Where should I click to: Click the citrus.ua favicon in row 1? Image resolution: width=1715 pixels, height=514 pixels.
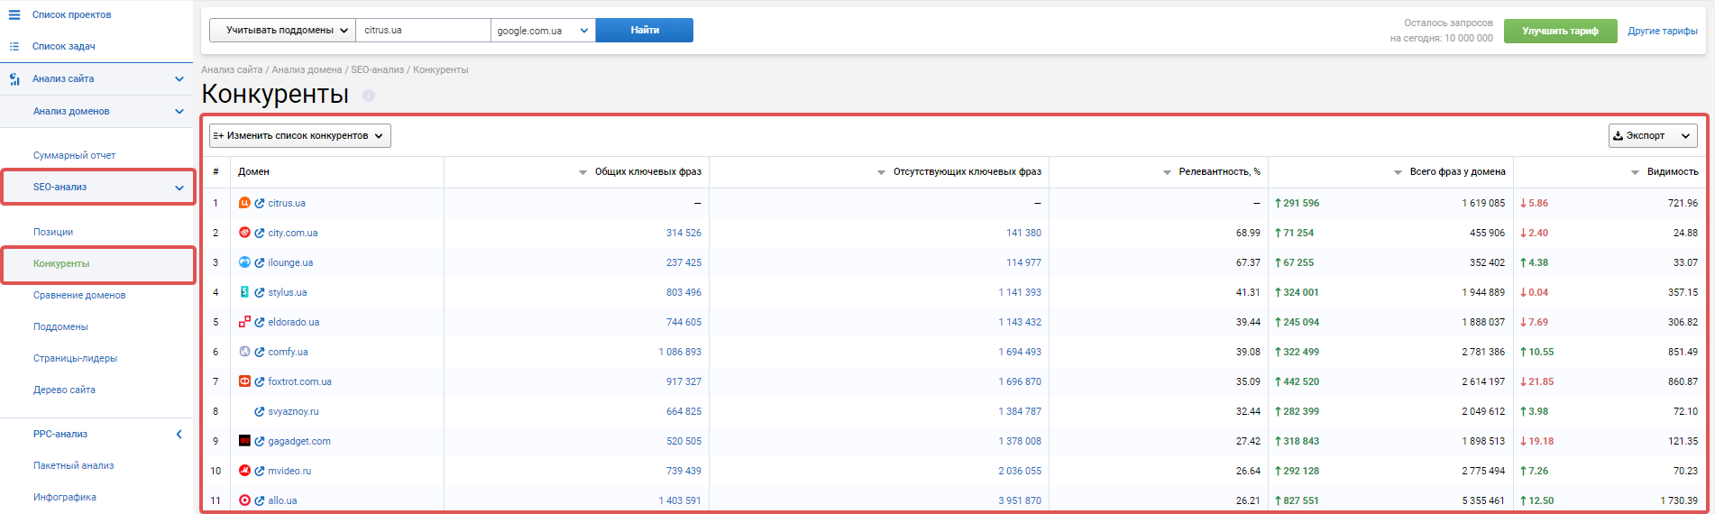click(244, 203)
